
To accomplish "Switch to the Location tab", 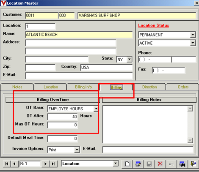I will pos(51,87).
